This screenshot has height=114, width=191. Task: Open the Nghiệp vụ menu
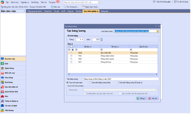(x=25, y=2)
